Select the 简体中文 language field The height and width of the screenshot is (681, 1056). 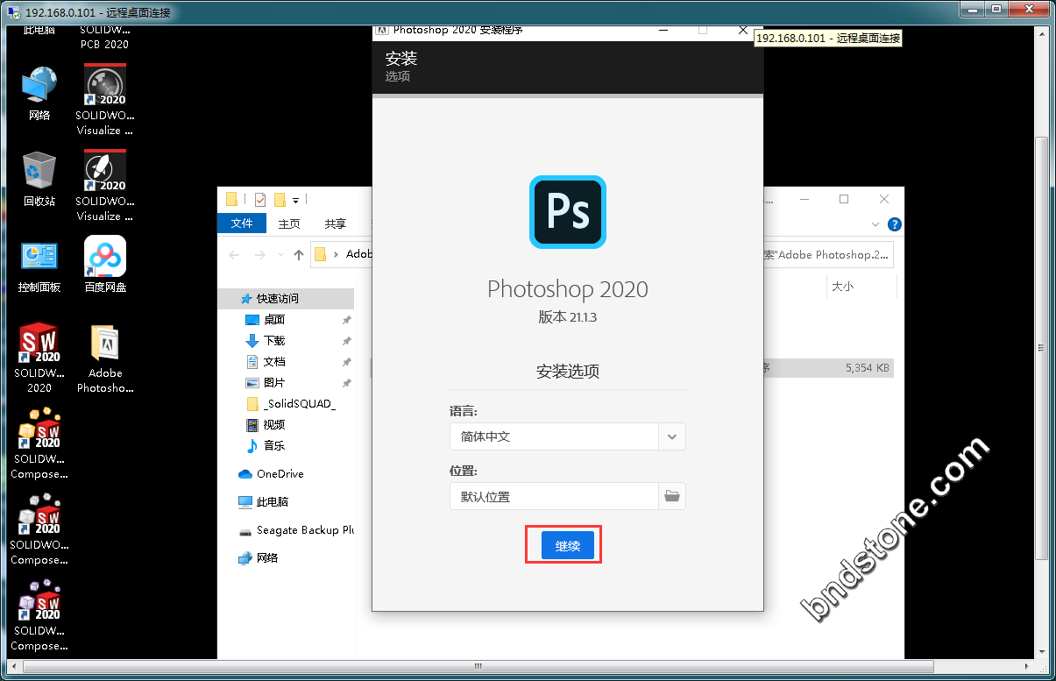point(554,436)
